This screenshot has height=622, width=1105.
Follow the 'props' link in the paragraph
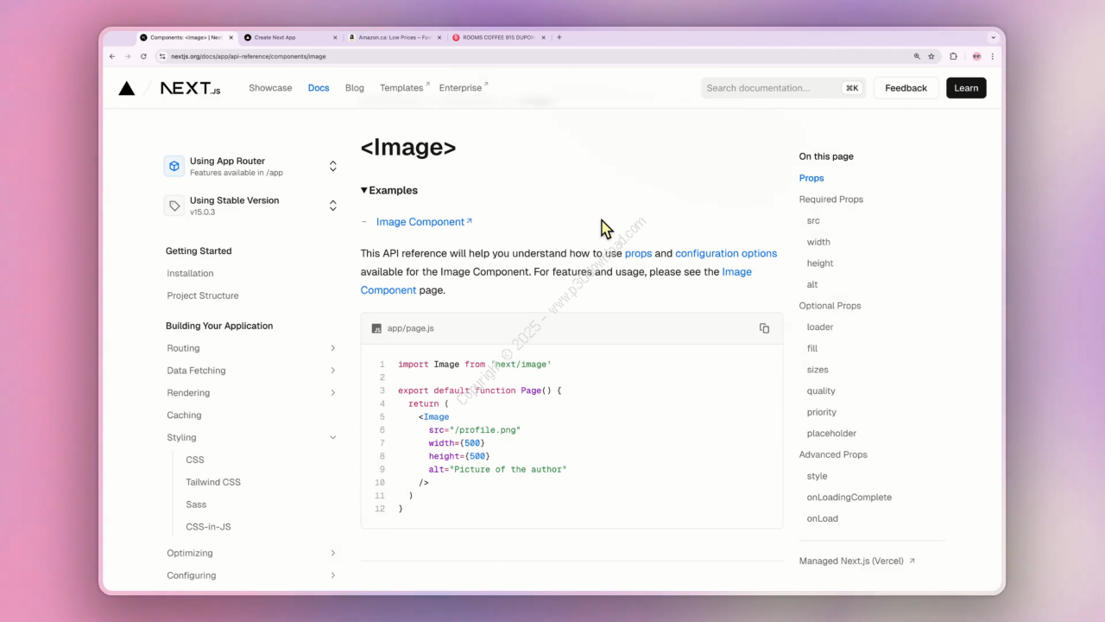638,253
